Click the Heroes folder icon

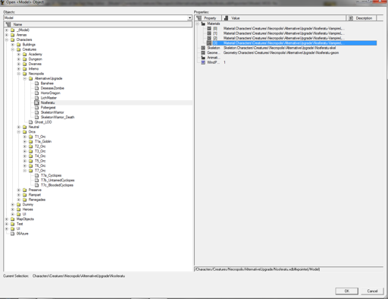[x=18, y=209]
